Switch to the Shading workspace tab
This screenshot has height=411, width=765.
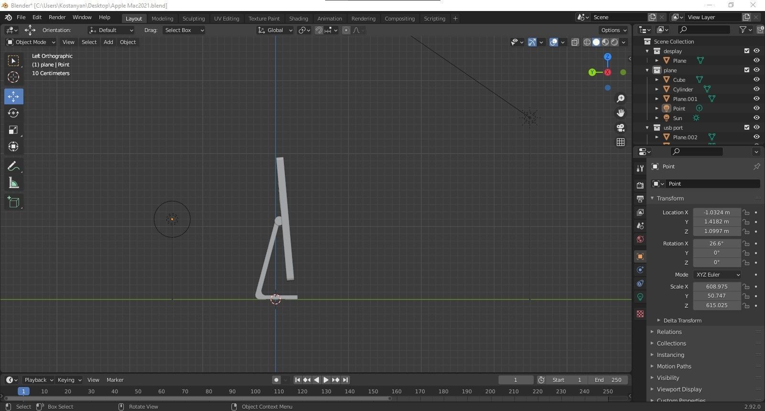point(298,19)
